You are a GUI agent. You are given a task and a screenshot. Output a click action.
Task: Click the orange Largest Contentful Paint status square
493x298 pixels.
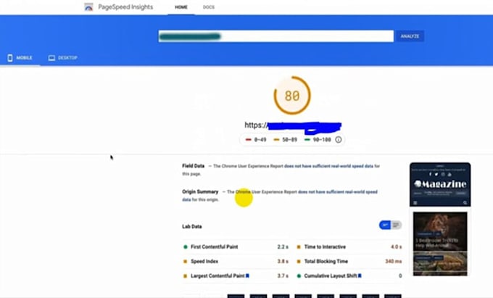(x=185, y=276)
